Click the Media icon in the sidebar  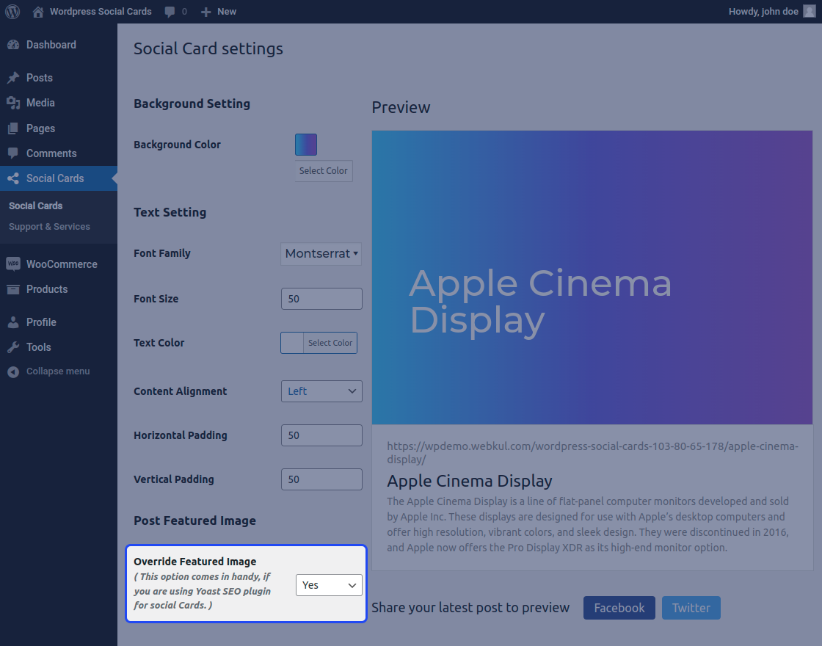(13, 103)
